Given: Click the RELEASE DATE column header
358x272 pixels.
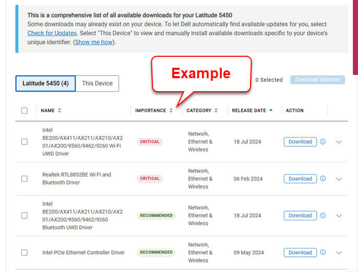Looking at the screenshot, I should point(249,110).
